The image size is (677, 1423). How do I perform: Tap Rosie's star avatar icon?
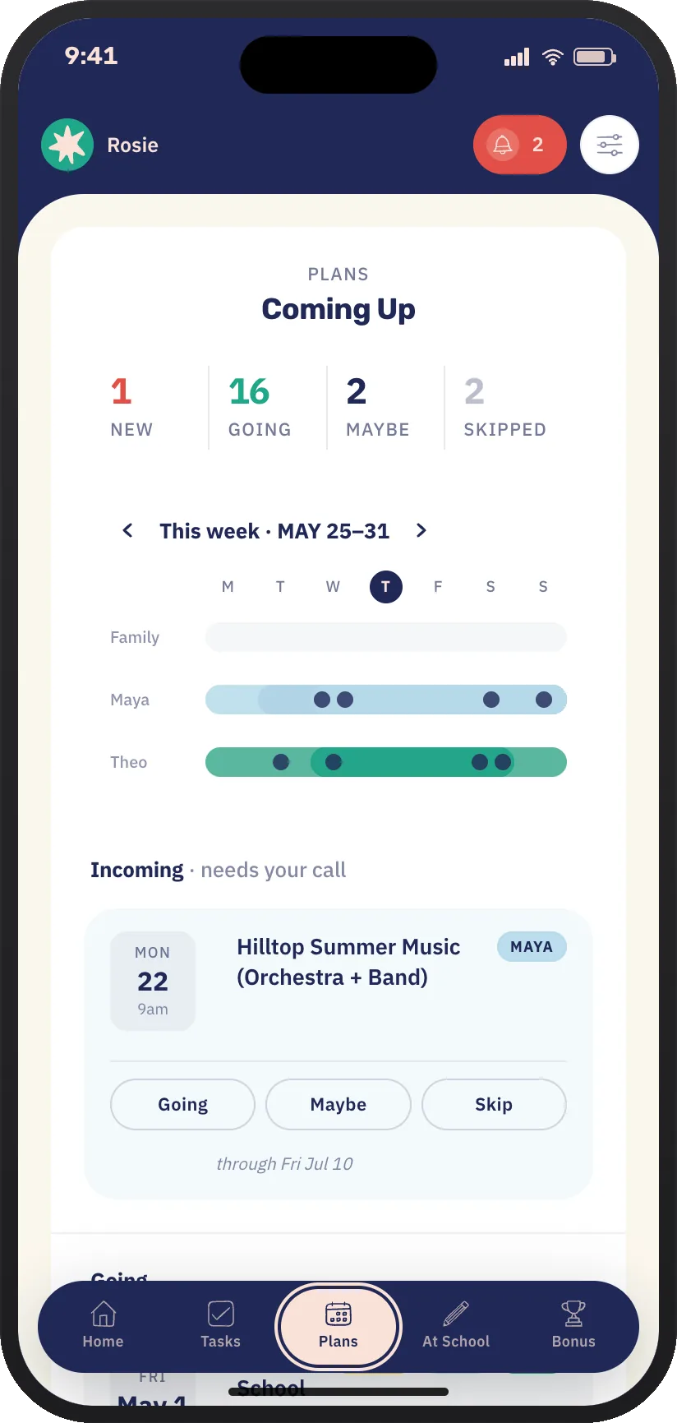click(67, 145)
